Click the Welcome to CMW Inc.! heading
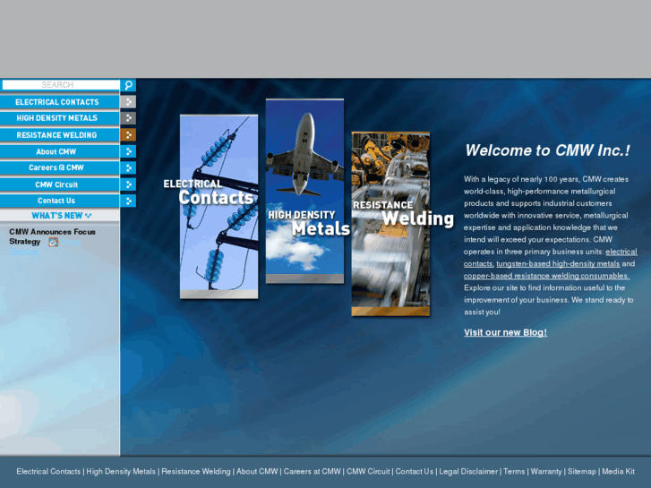The width and height of the screenshot is (651, 488). [547, 150]
